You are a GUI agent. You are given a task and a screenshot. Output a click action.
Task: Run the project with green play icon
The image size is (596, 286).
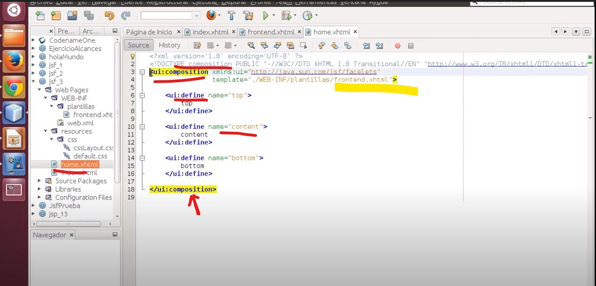point(266,16)
